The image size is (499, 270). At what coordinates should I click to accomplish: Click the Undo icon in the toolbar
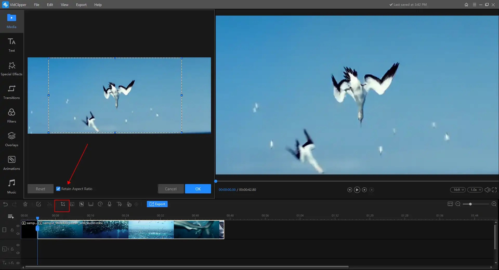[x=5, y=204]
